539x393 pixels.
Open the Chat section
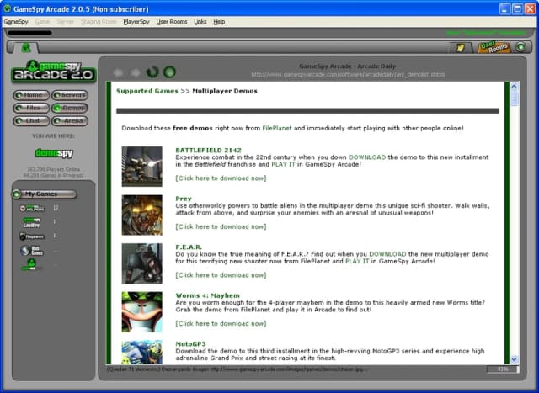point(31,121)
